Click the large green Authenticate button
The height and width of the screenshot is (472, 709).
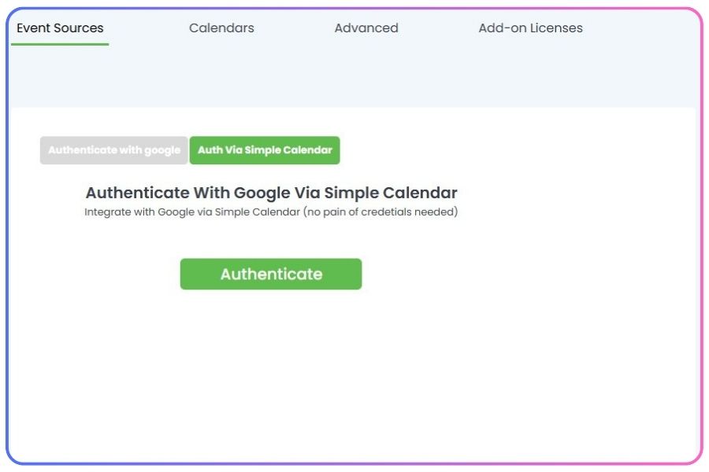pos(271,275)
